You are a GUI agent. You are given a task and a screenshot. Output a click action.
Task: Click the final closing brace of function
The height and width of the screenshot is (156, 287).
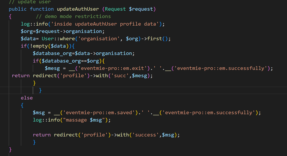(x=10, y=149)
